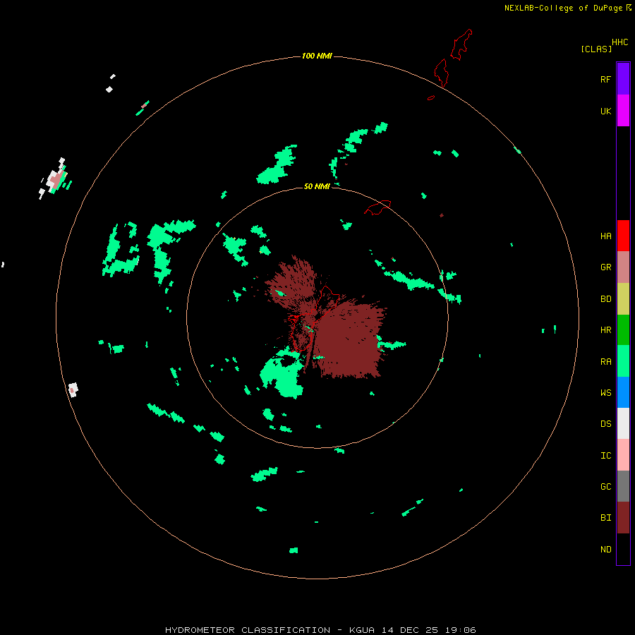Click the light green RA swatch
The height and width of the screenshot is (635, 635).
click(623, 361)
